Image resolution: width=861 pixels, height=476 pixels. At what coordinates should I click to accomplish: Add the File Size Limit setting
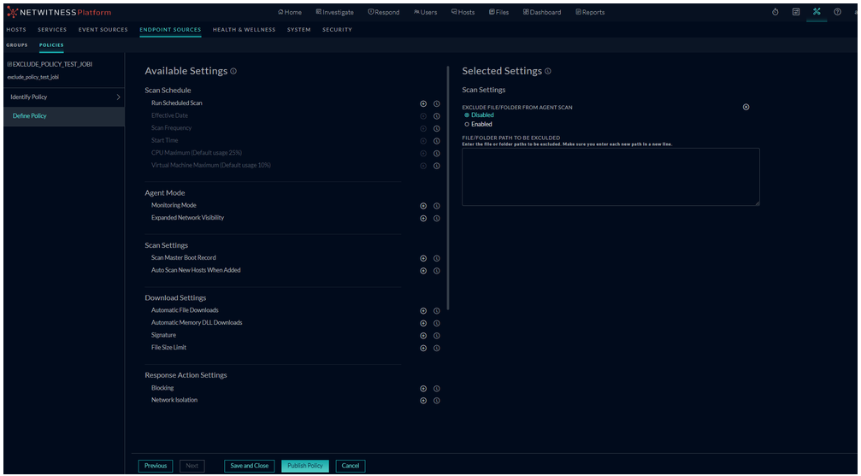pos(423,348)
